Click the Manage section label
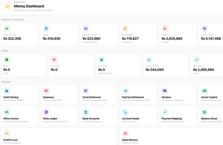 [x=6, y=82]
